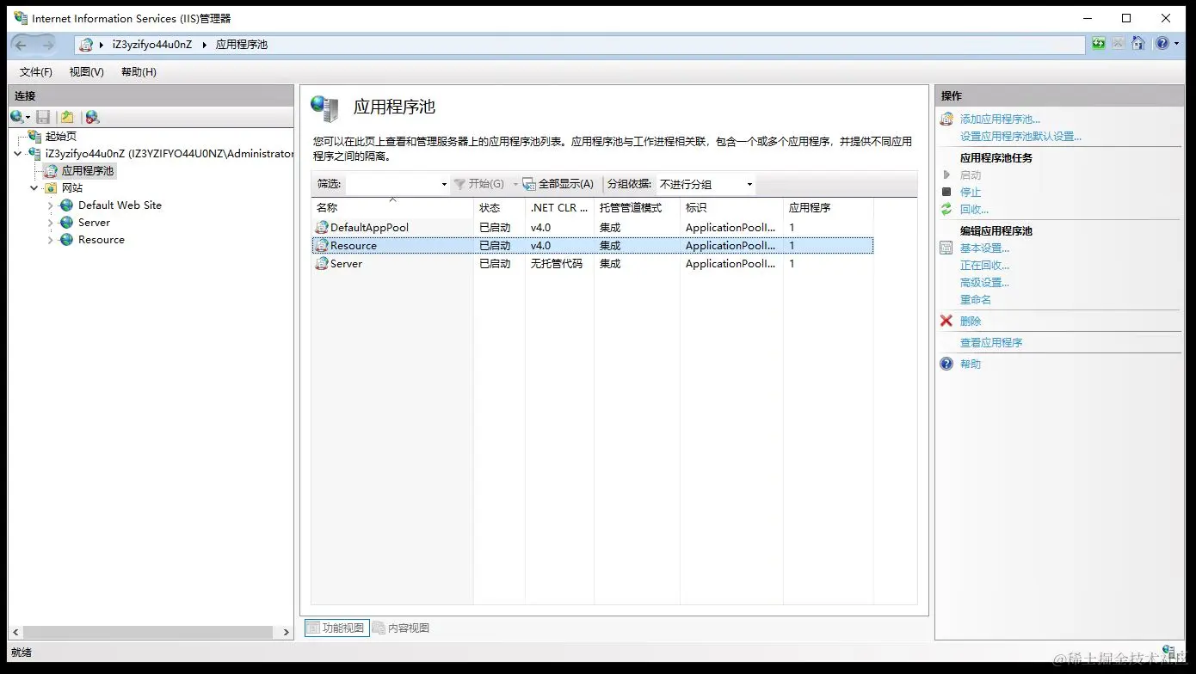Open the 筛选 filter dropdown arrow

click(444, 184)
